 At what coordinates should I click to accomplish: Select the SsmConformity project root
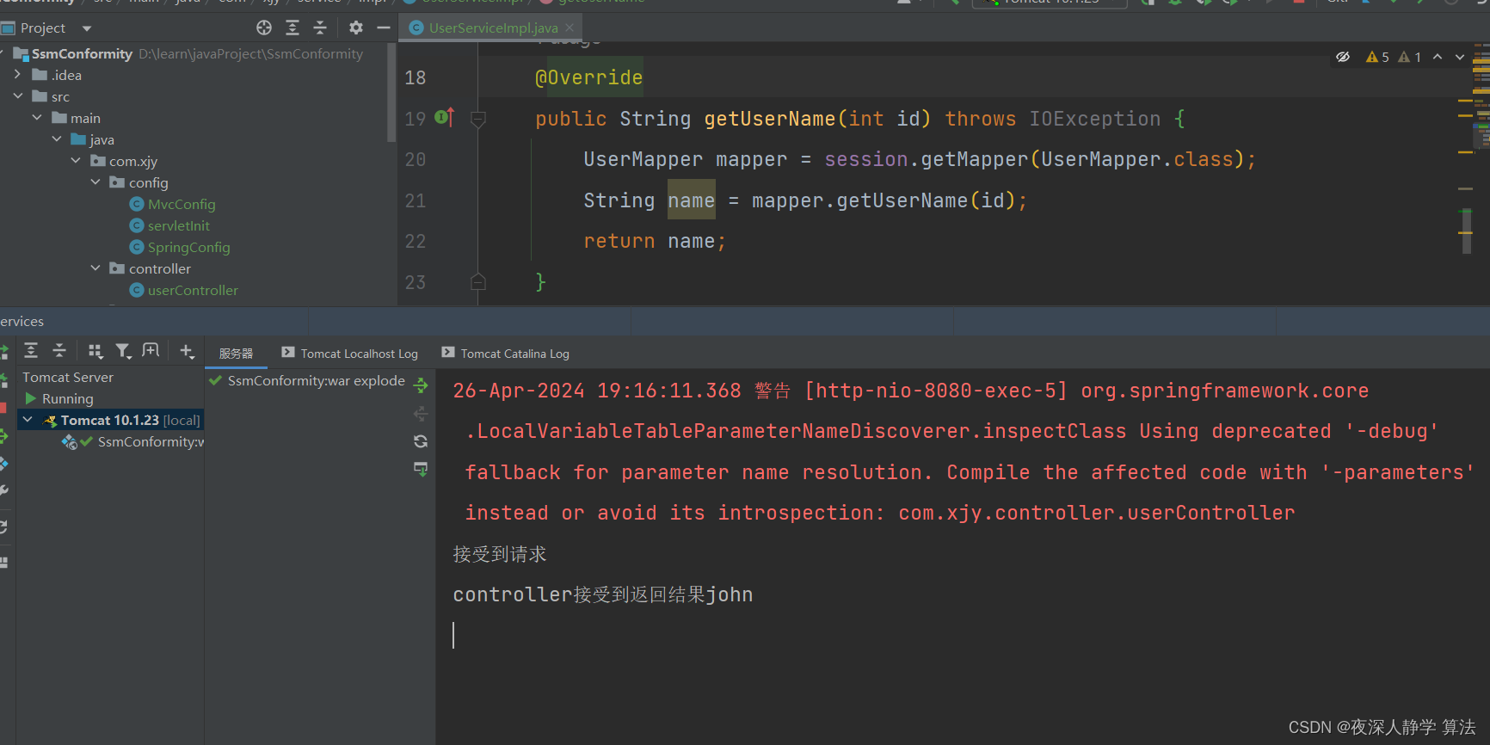tap(82, 53)
